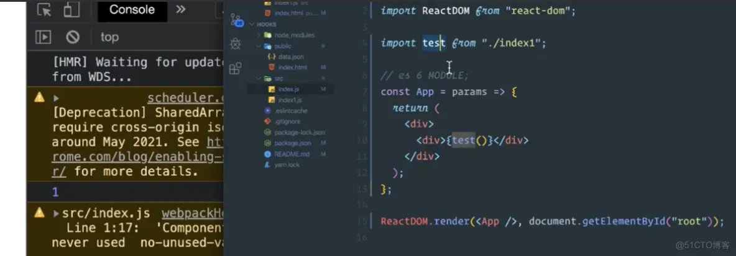Open package.json in explorer
This screenshot has width=736, height=256.
(292, 143)
